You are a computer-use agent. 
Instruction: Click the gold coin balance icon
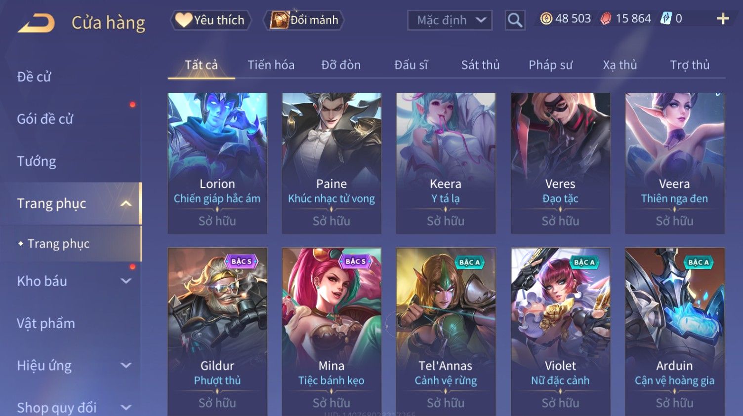pos(546,19)
